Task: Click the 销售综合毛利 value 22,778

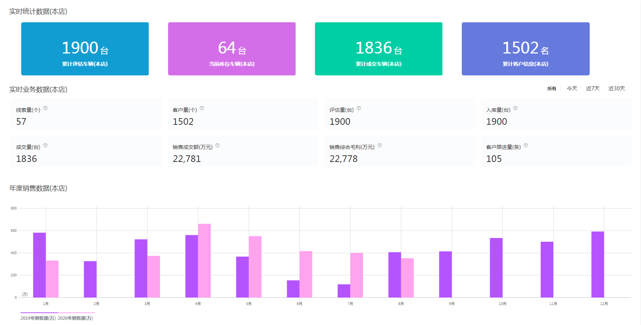Action: (344, 159)
